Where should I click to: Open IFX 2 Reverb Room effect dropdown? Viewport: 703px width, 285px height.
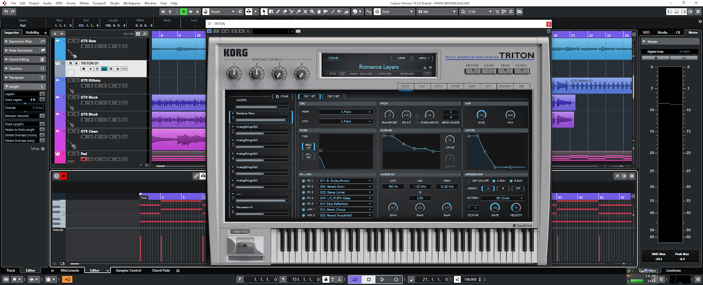click(x=345, y=186)
